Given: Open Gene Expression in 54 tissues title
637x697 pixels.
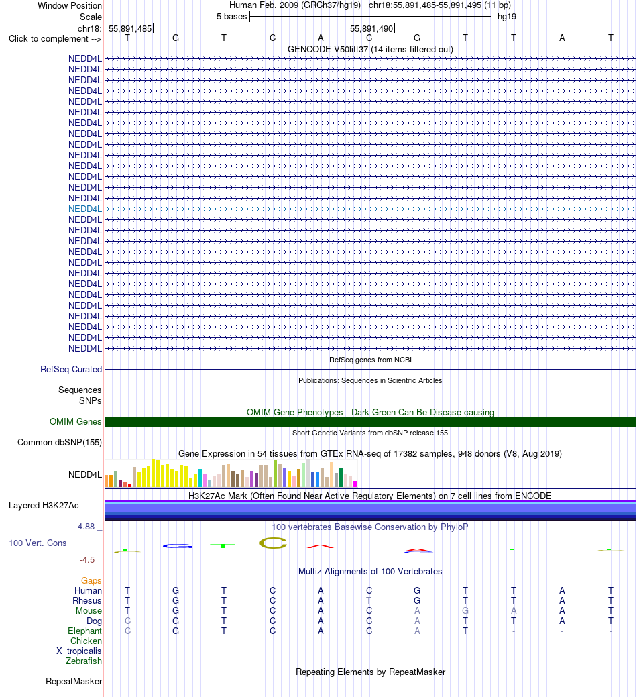Looking at the screenshot, I should (x=370, y=454).
